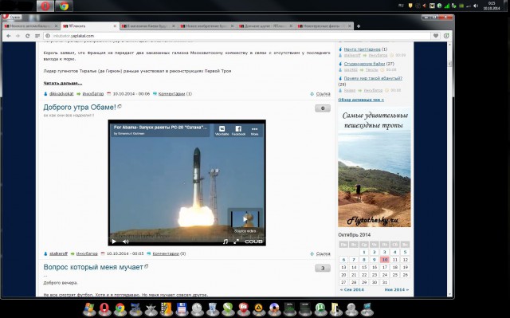Click the speaker volume tray icon
This screenshot has height=318, width=510.
tap(476, 6)
